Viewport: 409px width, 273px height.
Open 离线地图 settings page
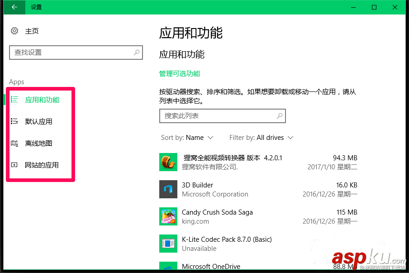pyautogui.click(x=38, y=143)
